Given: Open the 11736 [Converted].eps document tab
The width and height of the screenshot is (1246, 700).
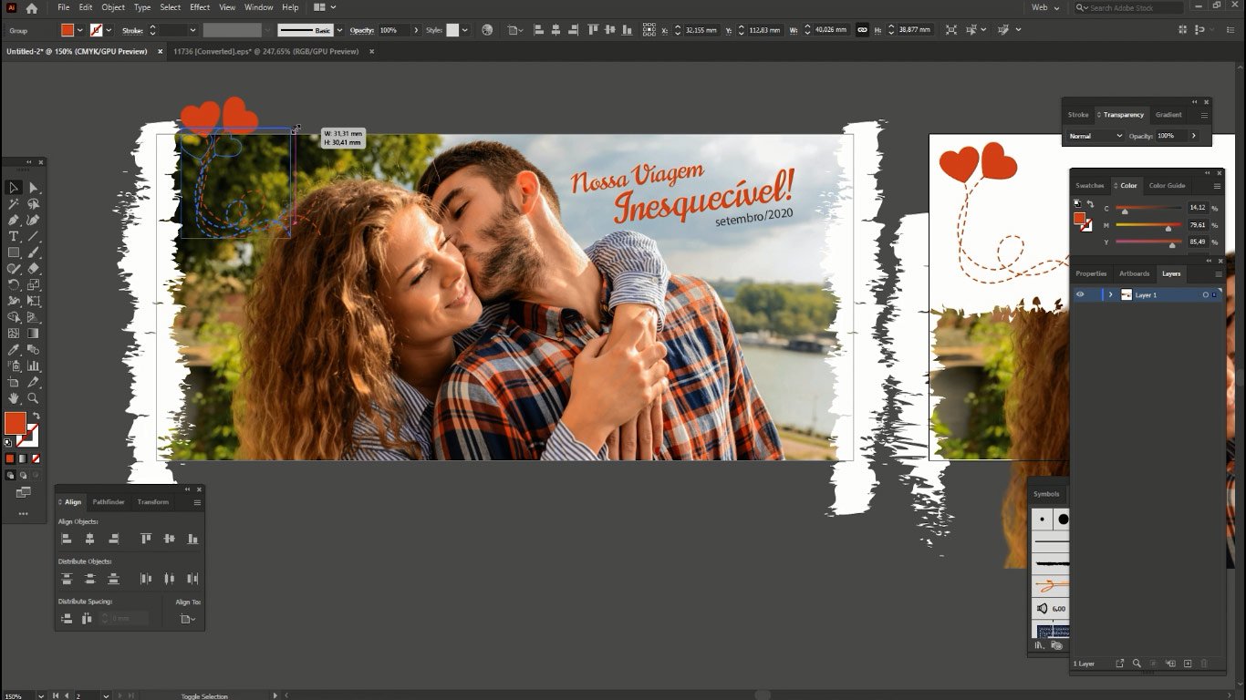Looking at the screenshot, I should click(265, 52).
